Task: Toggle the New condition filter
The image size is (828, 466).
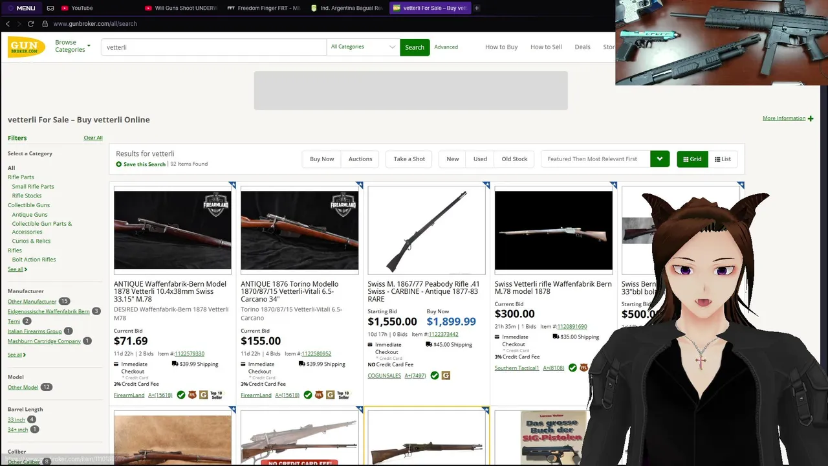Action: click(453, 159)
